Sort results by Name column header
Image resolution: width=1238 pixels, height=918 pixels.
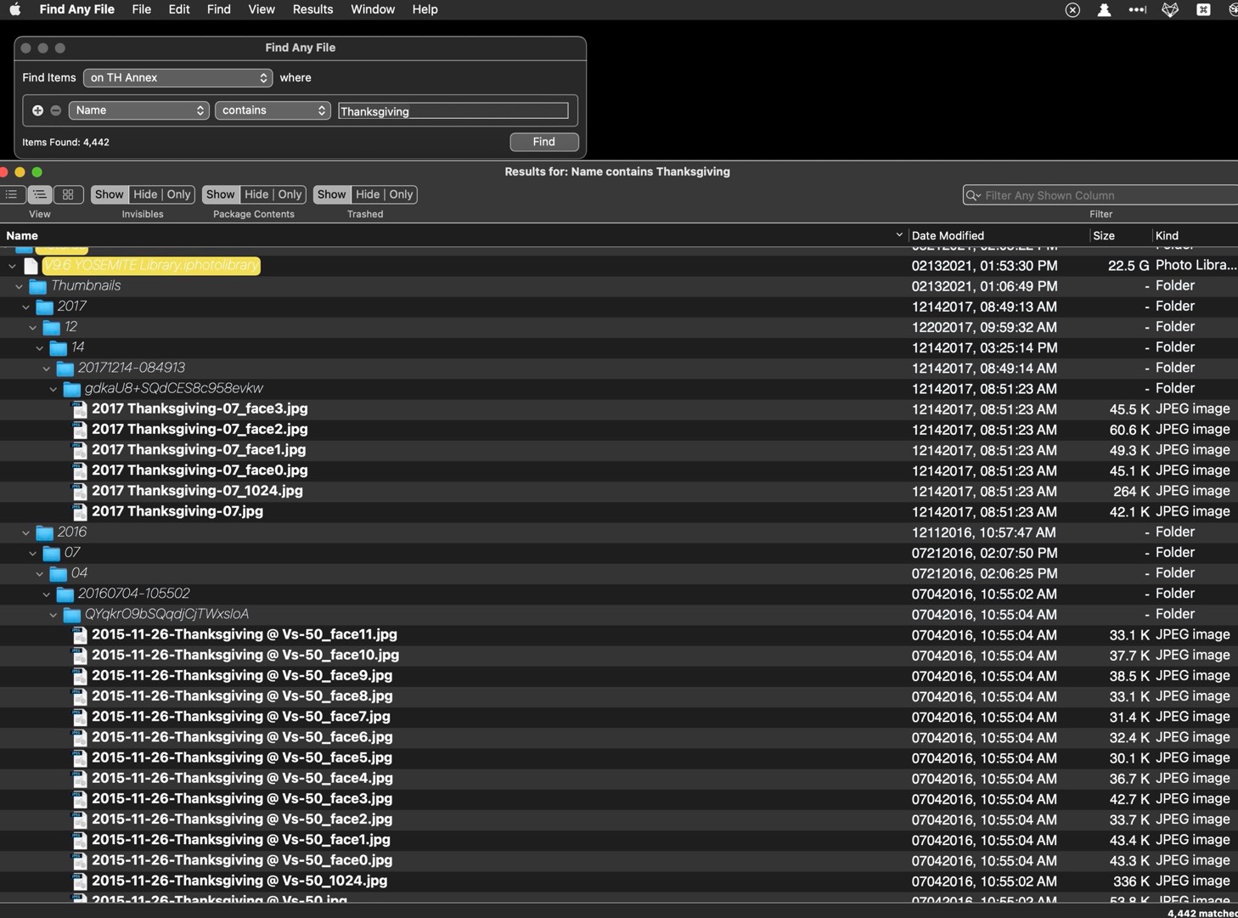453,235
